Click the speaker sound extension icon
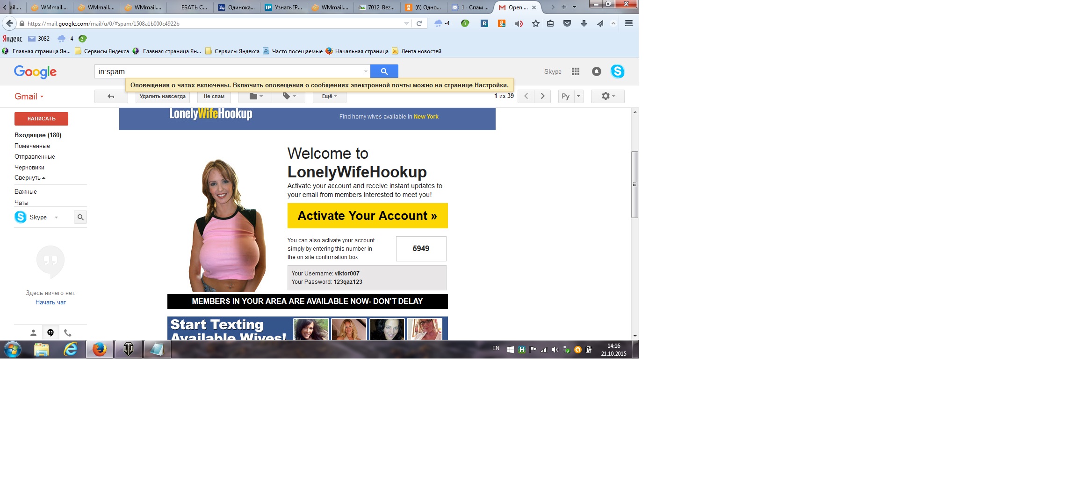The width and height of the screenshot is (1067, 492). tap(519, 23)
